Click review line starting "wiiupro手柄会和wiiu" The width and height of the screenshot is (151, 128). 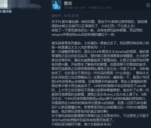(83, 34)
